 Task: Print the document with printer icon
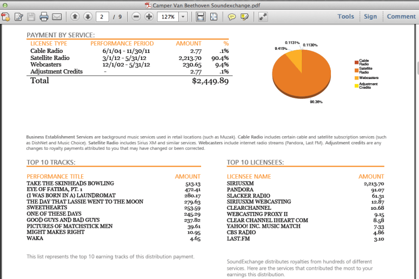coord(44,17)
